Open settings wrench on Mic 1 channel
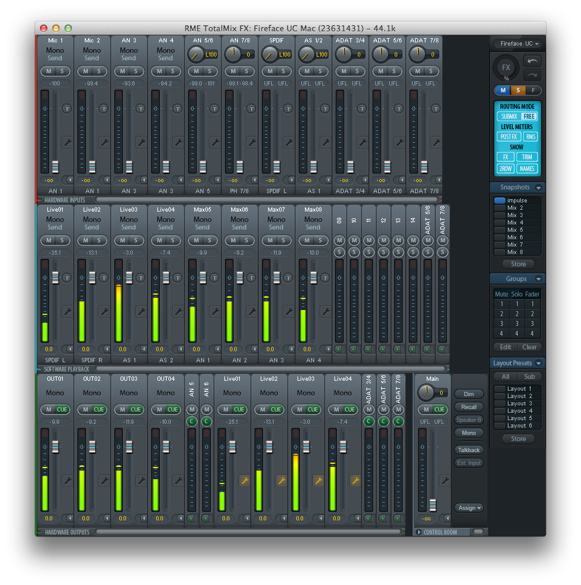 (x=68, y=142)
